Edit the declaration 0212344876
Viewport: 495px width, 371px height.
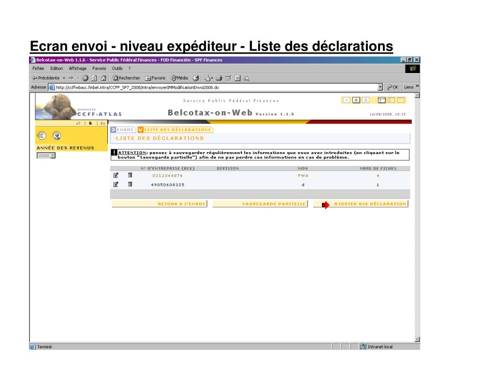116,175
